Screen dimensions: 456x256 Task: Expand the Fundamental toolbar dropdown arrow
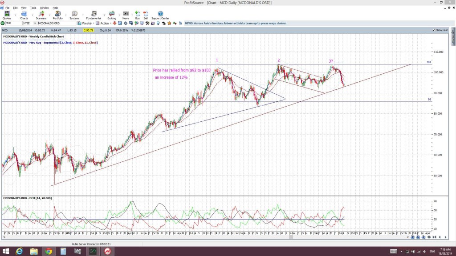coord(104,15)
